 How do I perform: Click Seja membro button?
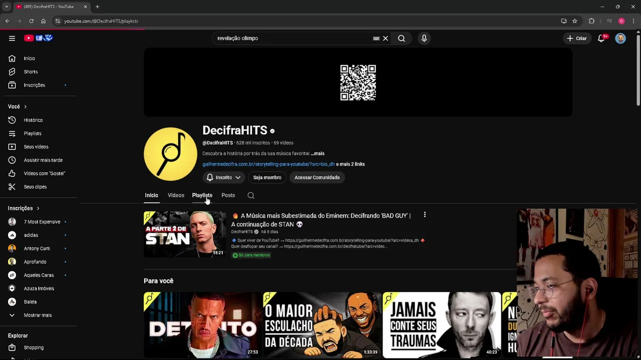tap(267, 177)
